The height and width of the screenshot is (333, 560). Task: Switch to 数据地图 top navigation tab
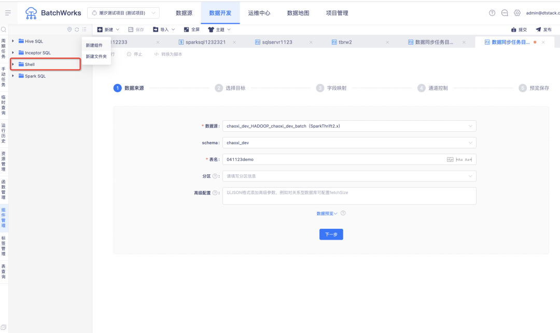[298, 13]
